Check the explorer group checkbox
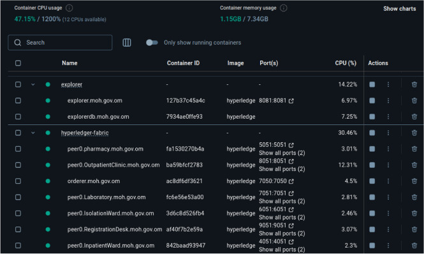Image resolution: width=424 pixels, height=254 pixels. [18, 84]
